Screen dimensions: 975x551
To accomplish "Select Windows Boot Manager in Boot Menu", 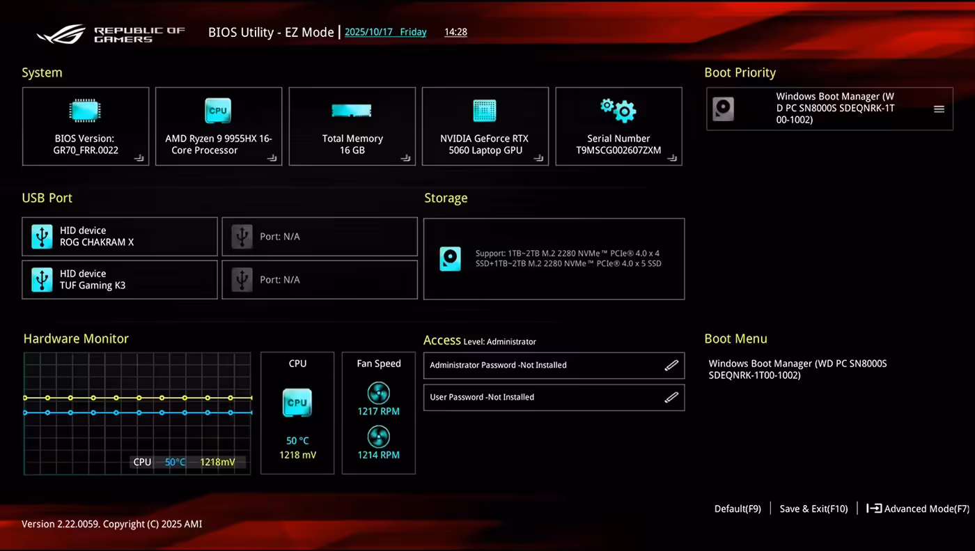I will click(797, 369).
